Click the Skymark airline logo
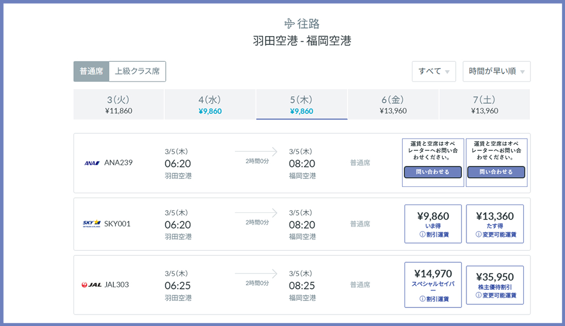 (92, 224)
